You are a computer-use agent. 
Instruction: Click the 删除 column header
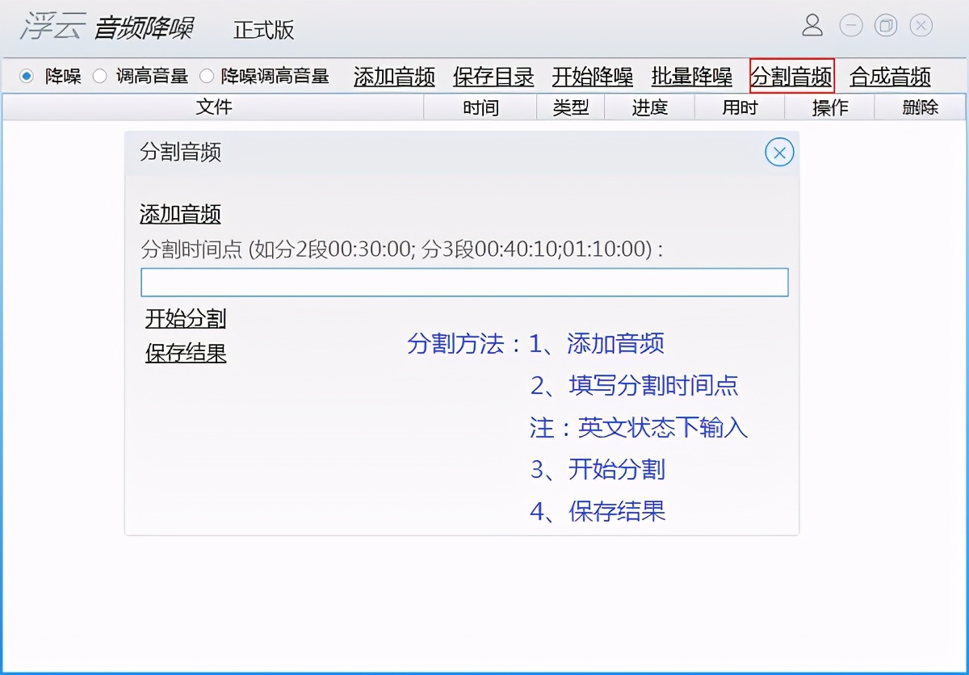coord(921,106)
